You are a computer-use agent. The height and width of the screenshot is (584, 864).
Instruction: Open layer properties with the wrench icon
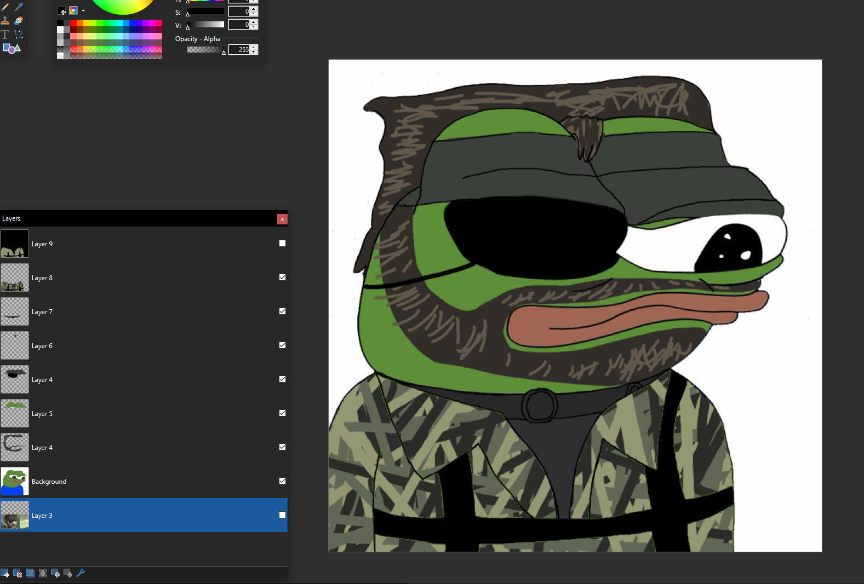[81, 573]
